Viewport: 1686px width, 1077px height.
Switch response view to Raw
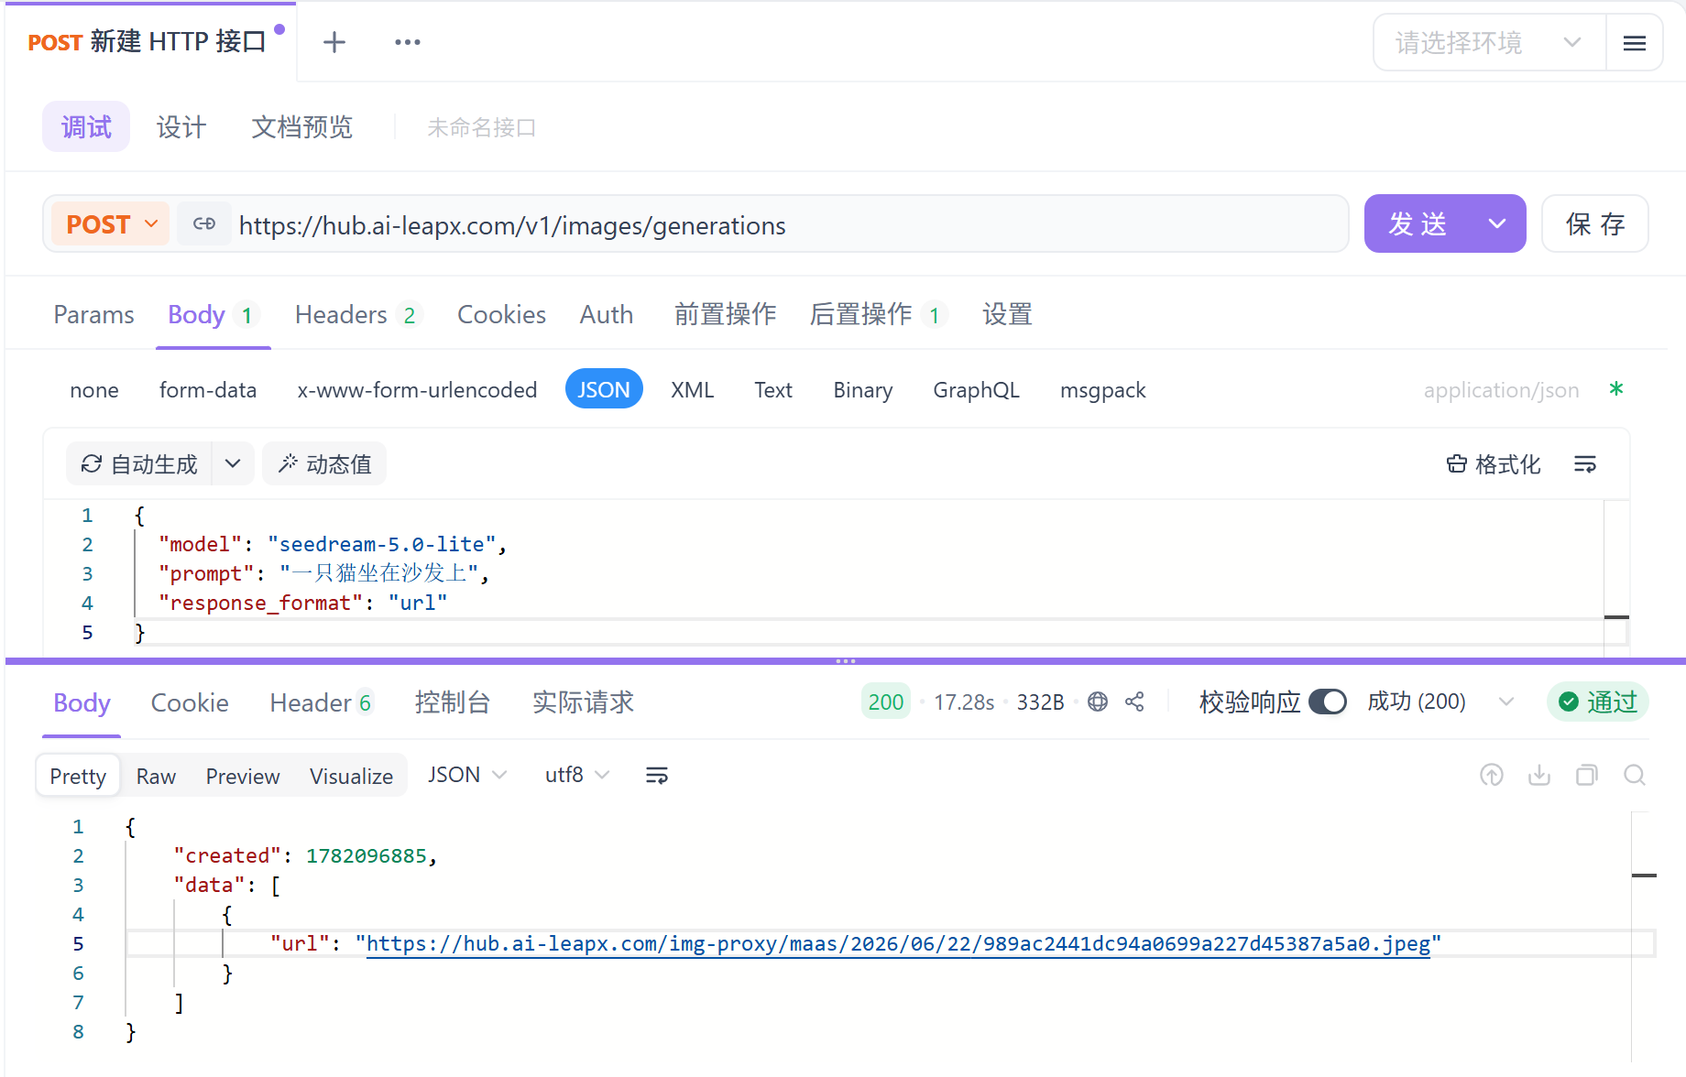coord(156,777)
